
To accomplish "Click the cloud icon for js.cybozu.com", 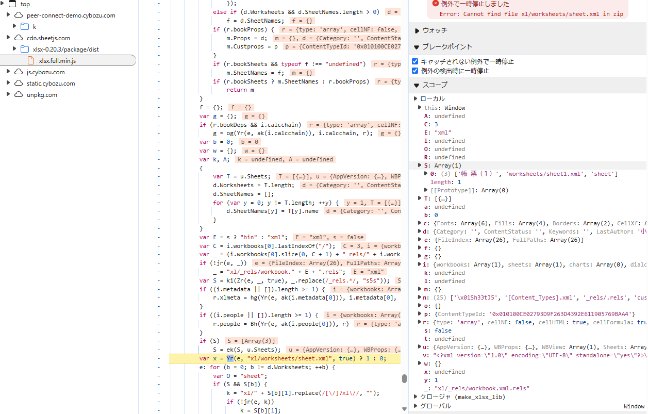I will tap(19, 72).
